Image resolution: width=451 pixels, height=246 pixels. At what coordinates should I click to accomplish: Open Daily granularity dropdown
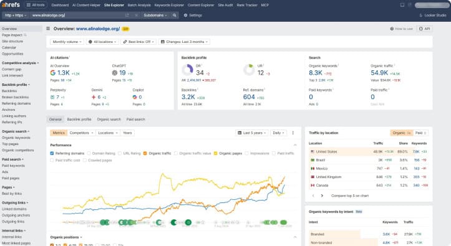point(278,133)
